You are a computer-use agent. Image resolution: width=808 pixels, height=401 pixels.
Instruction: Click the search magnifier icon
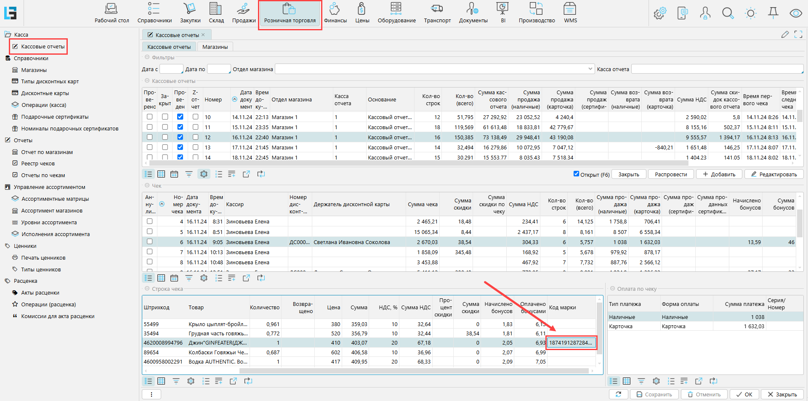728,13
